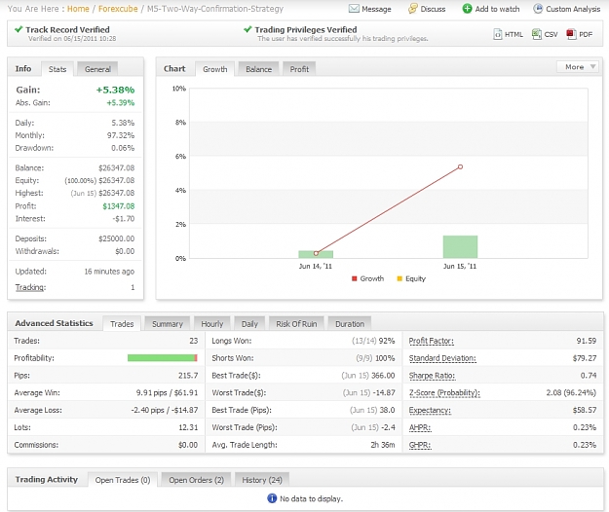This screenshot has height=512, width=609.
Task: Open the Duration statistics tab
Action: pyautogui.click(x=350, y=324)
